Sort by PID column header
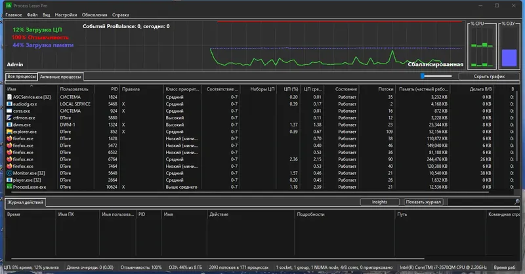Screen dimensions: 525x274 tap(107, 89)
